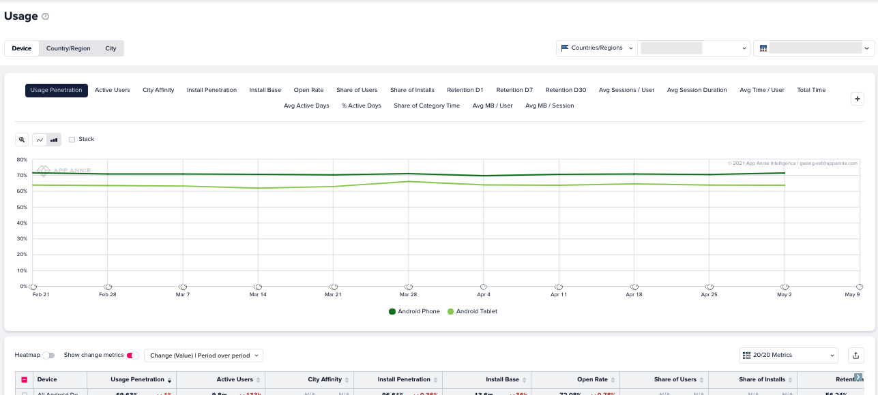Viewport: 878px width, 395px height.
Task: Sort table by Install Penetration column
Action: click(x=435, y=380)
